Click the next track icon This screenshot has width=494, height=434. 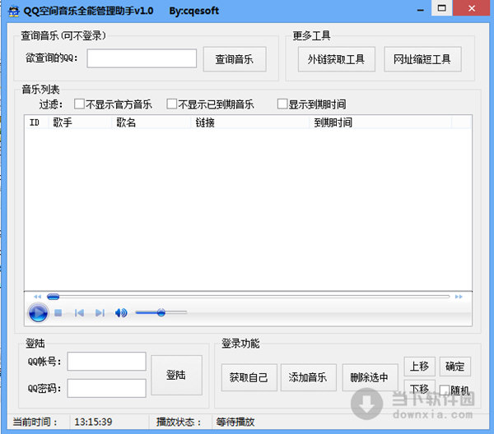(100, 312)
